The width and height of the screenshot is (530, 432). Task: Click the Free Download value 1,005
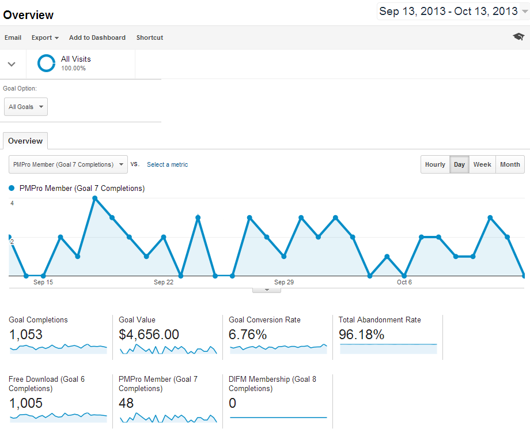(26, 403)
